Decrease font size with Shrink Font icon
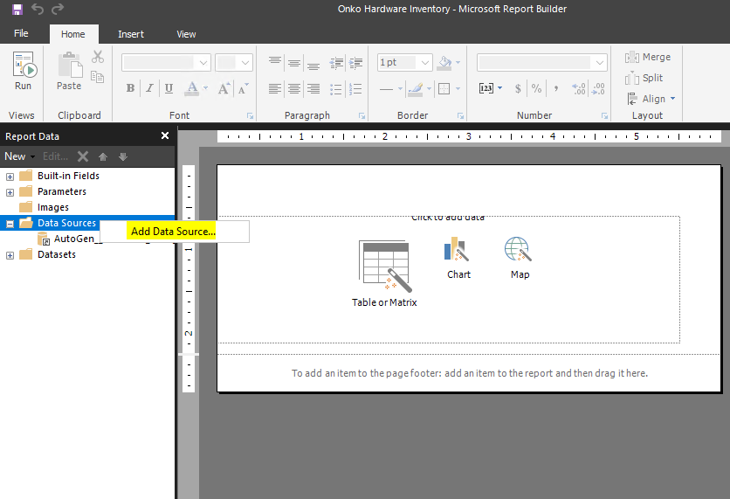Image resolution: width=730 pixels, height=499 pixels. 243,88
